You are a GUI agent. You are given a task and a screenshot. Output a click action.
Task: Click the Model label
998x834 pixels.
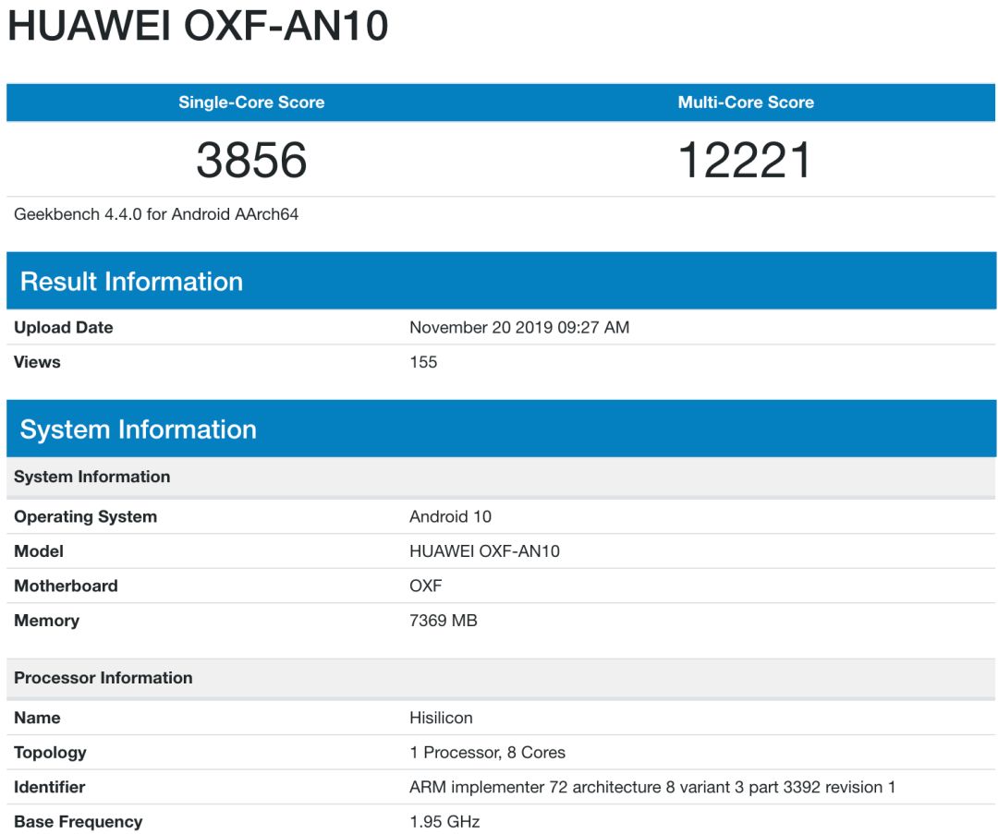click(39, 550)
